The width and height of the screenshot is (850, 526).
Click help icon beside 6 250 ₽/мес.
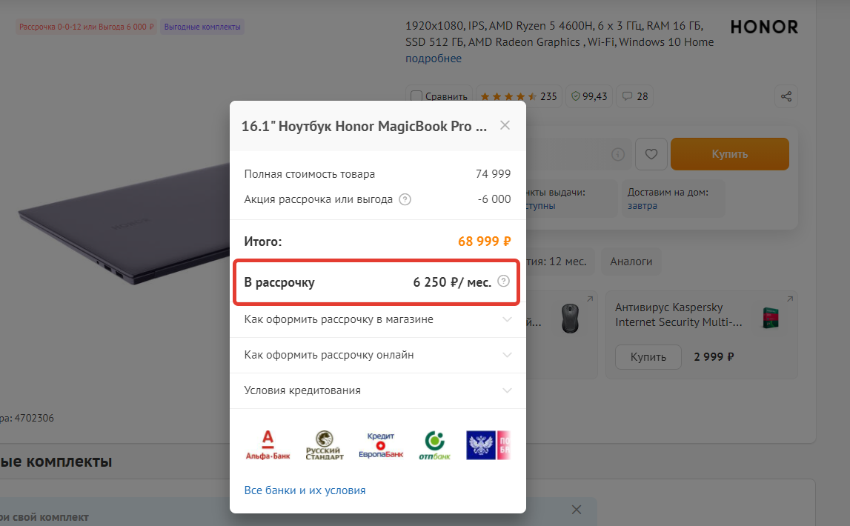(x=504, y=281)
